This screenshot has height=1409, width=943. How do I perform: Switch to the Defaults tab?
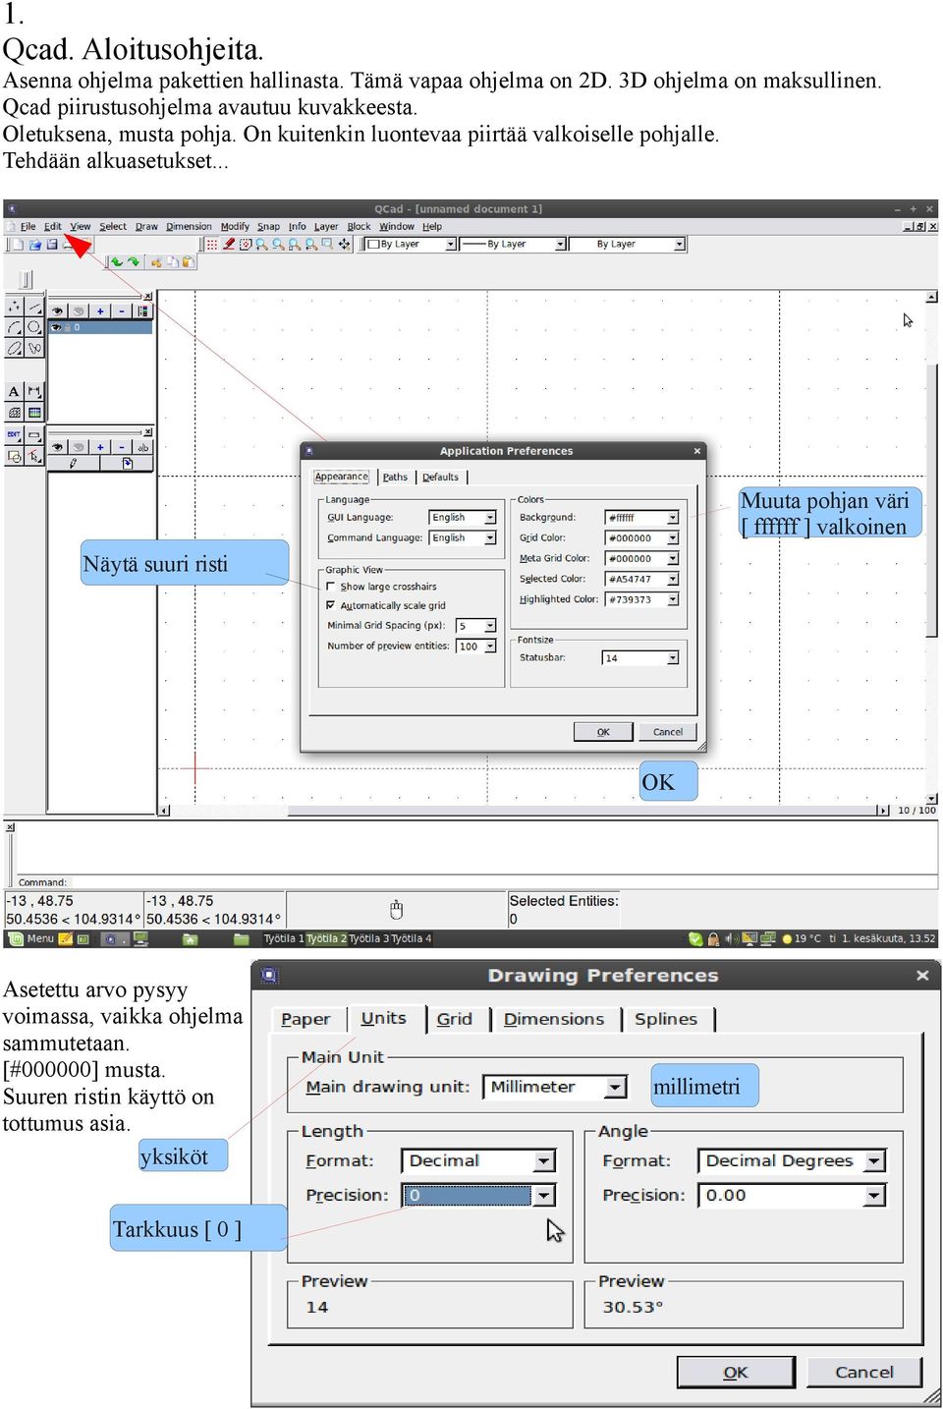(440, 478)
